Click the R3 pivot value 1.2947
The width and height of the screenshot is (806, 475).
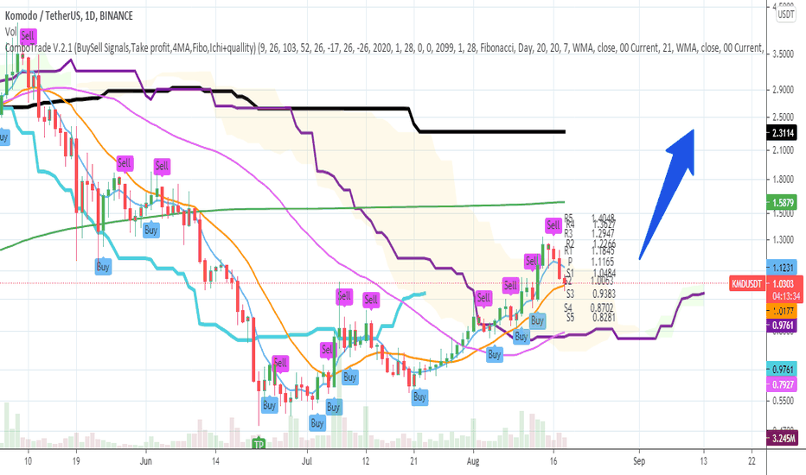[x=603, y=234]
